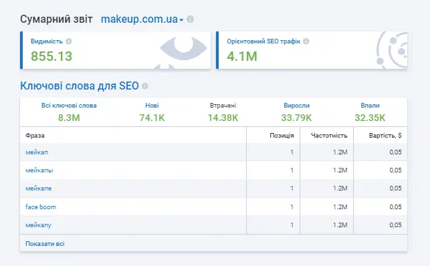430x266 pixels.
Task: Select Виросли keywords tab
Action: (296, 106)
